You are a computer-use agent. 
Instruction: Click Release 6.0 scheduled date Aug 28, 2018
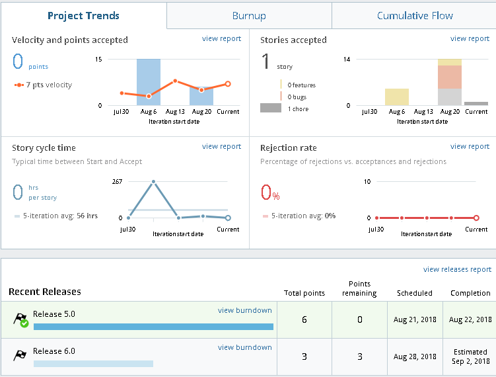tap(415, 356)
